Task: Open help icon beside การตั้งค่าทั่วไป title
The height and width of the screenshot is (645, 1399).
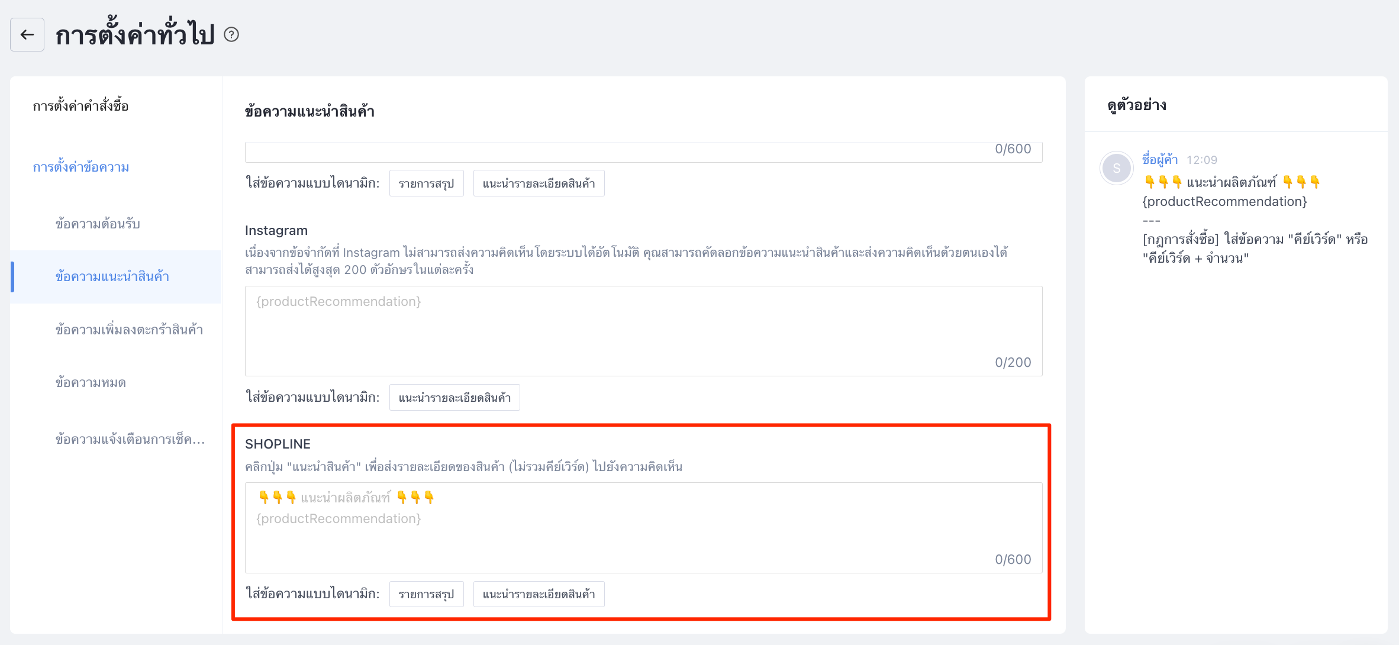Action: (x=231, y=35)
